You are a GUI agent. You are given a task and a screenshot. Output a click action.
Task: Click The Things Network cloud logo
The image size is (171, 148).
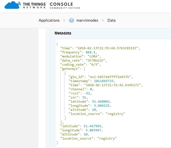click(12, 5)
